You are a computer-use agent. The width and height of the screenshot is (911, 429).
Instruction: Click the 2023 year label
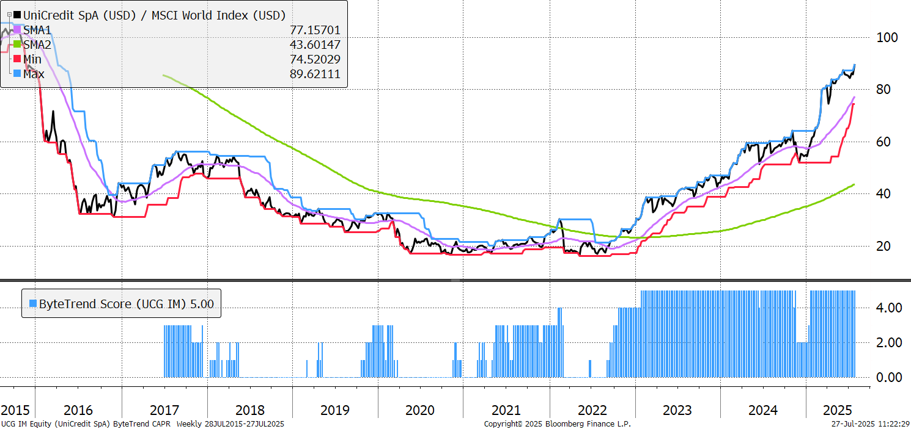click(677, 409)
